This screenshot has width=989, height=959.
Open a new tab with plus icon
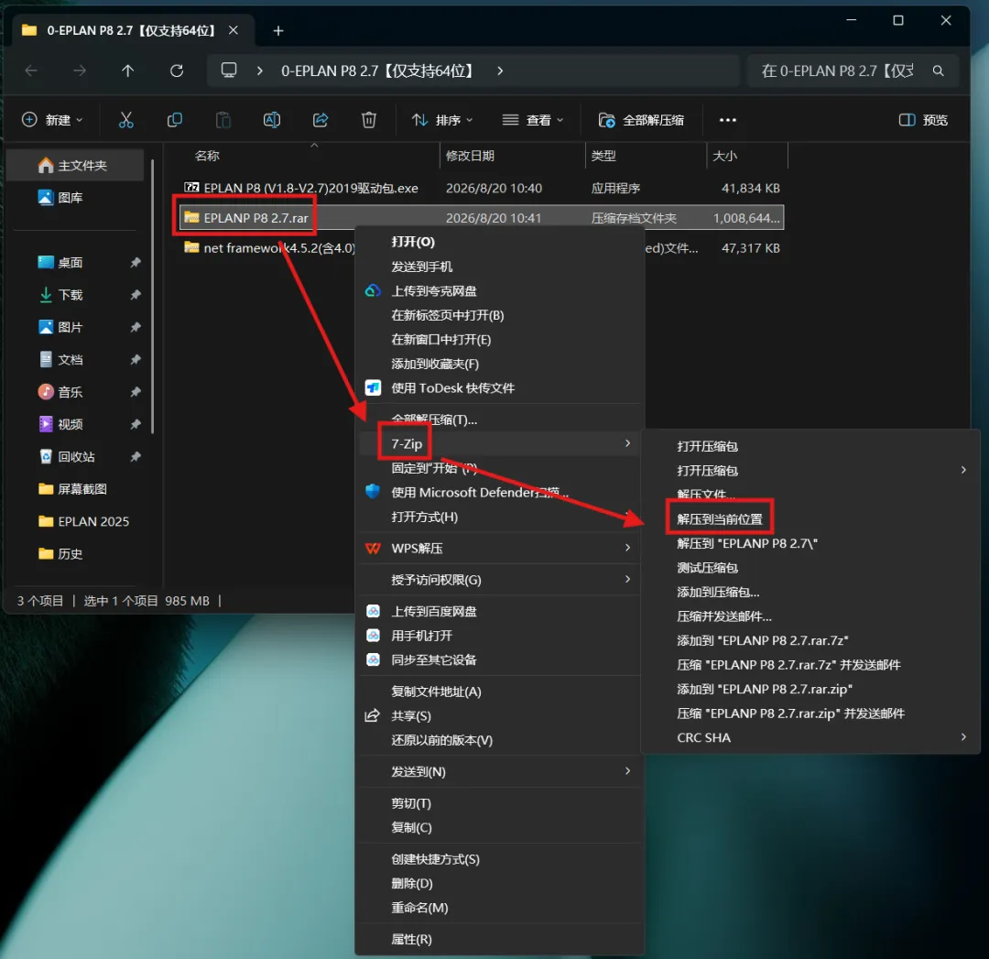coord(278,31)
